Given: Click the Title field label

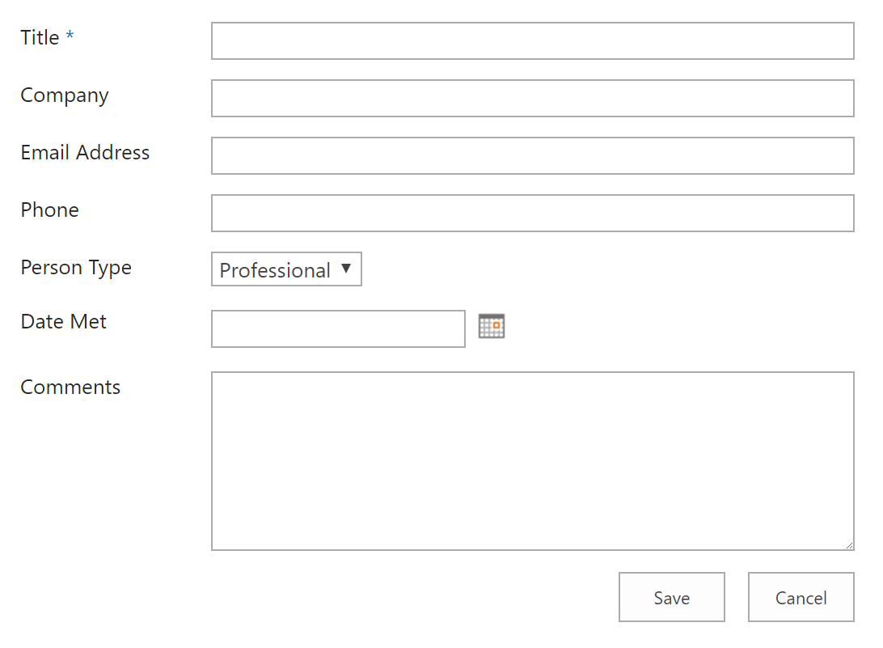Looking at the screenshot, I should coord(38,37).
